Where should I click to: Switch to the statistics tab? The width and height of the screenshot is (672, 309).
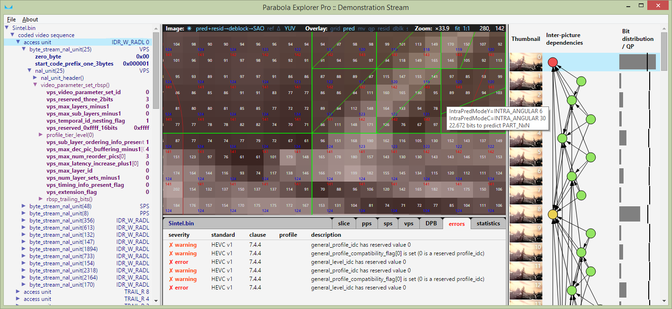pyautogui.click(x=488, y=223)
